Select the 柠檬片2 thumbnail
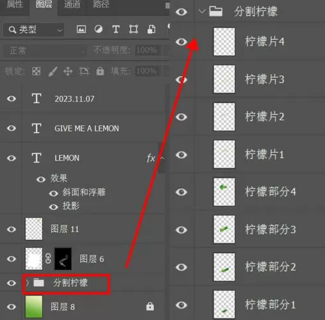325x320 pixels. tap(224, 116)
